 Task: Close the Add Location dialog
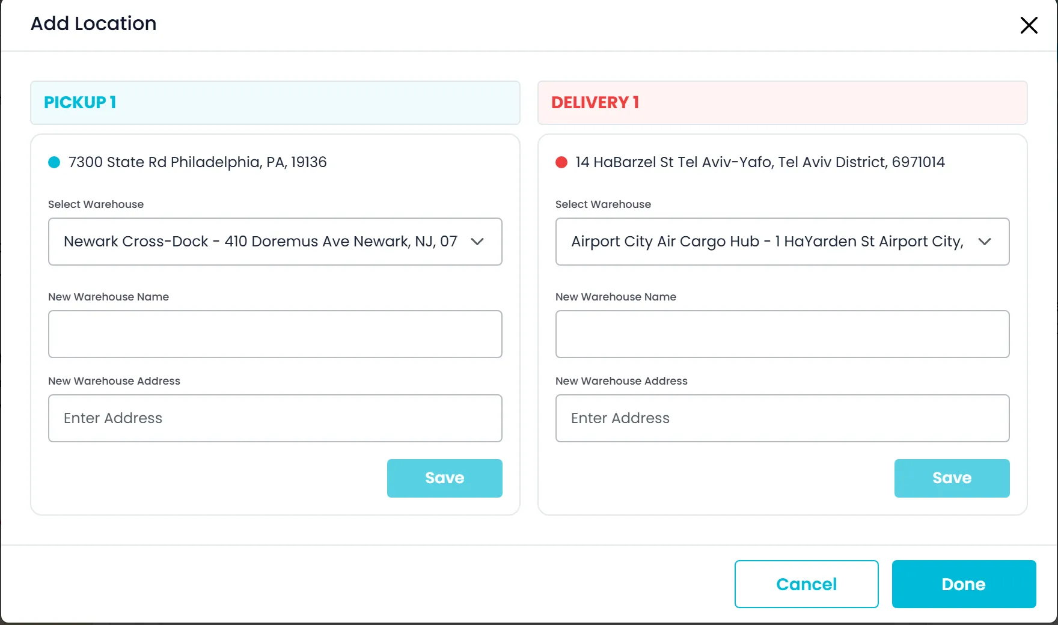click(x=1029, y=25)
